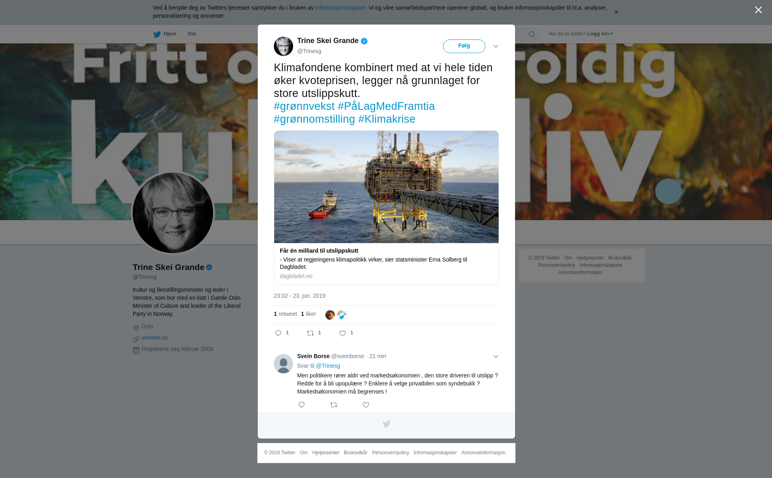This screenshot has width=772, height=478.
Task: Retweet Trine Skei Grande's tweet
Action: (310, 333)
